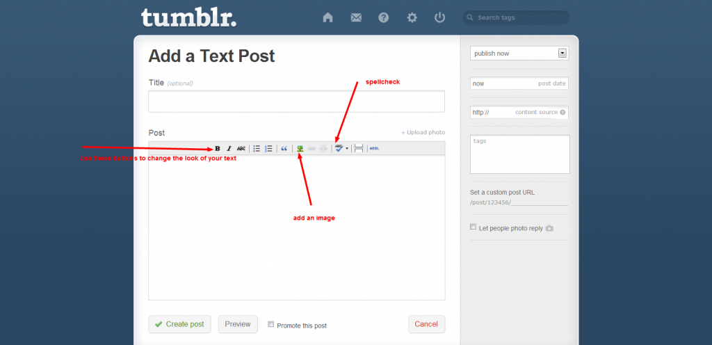The height and width of the screenshot is (345, 712).
Task: Open the publish now dropdown
Action: tap(519, 53)
